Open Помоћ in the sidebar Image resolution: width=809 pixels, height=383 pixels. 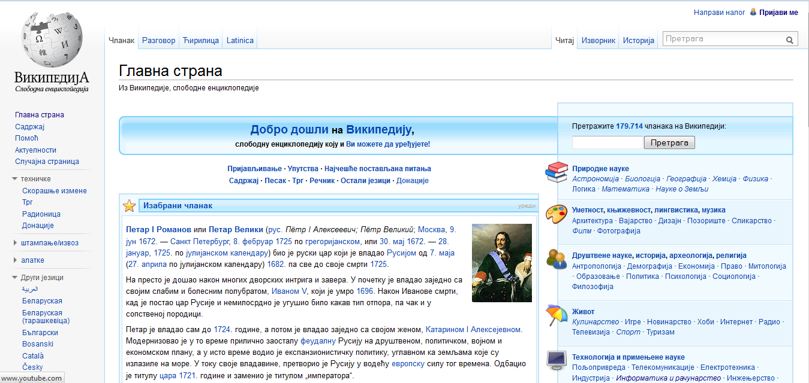(x=26, y=138)
